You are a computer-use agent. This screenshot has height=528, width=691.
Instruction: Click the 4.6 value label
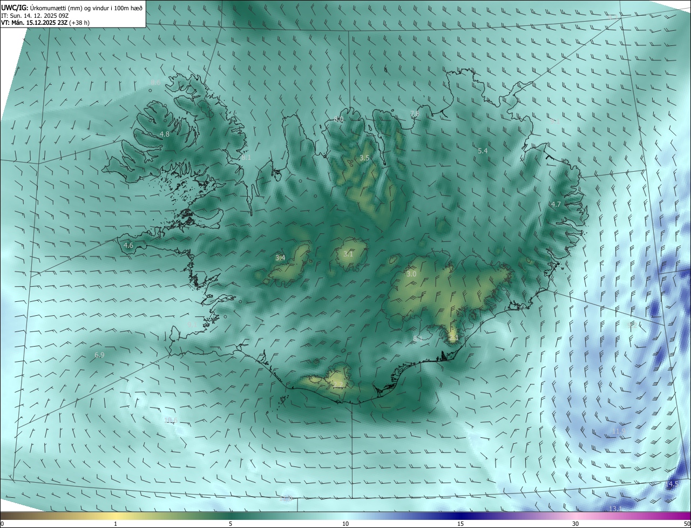coord(128,245)
